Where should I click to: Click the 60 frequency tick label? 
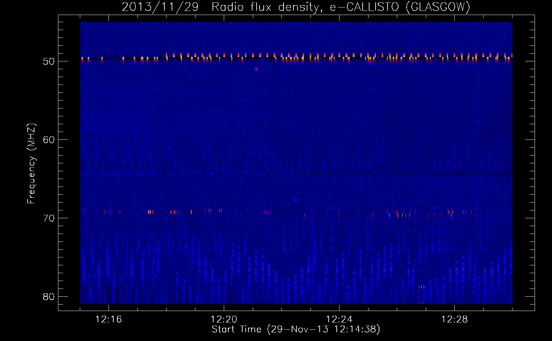pos(49,140)
